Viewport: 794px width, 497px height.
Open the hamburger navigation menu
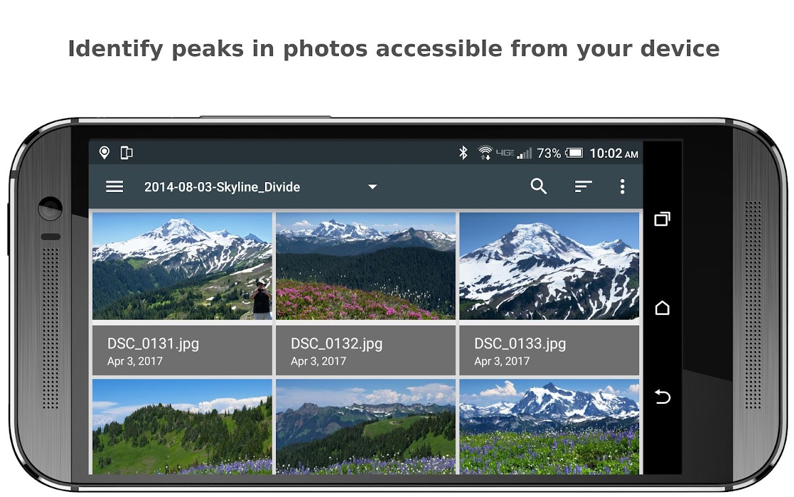(x=114, y=187)
